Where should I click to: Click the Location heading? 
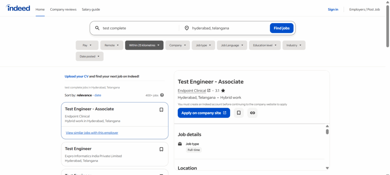(187, 168)
